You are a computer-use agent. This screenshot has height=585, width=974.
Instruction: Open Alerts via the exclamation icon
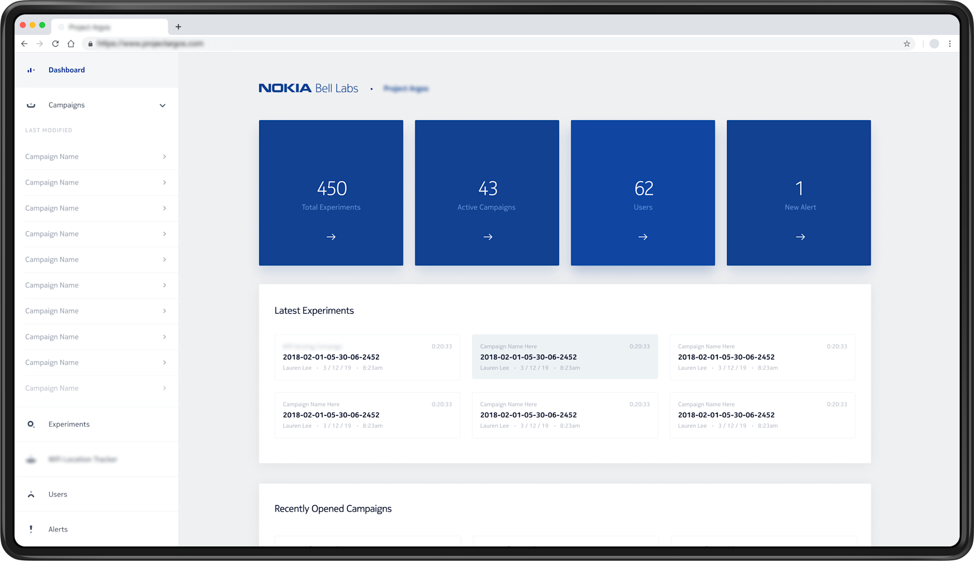31,529
